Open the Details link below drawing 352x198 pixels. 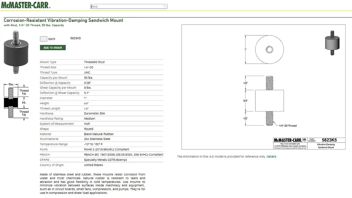(271, 156)
